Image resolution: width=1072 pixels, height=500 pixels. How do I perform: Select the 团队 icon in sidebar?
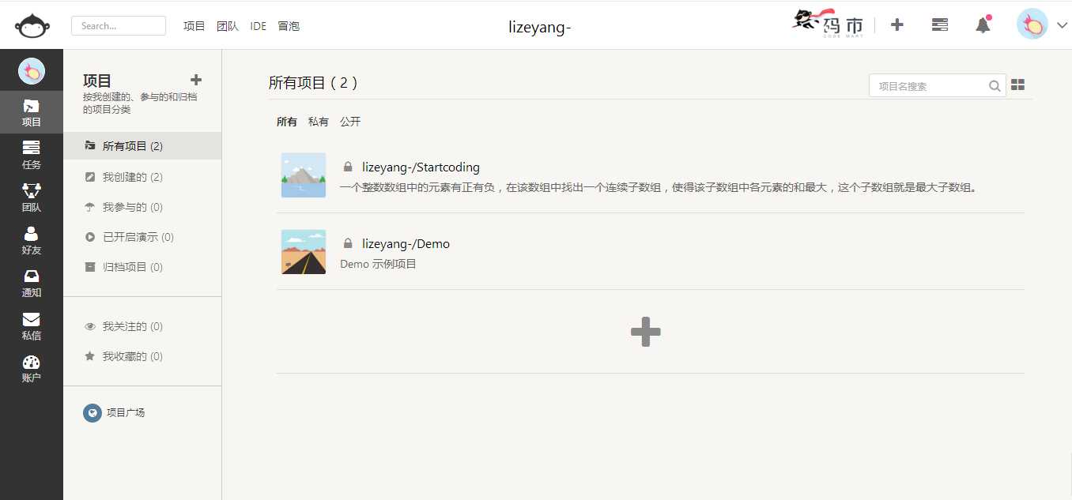click(x=32, y=197)
